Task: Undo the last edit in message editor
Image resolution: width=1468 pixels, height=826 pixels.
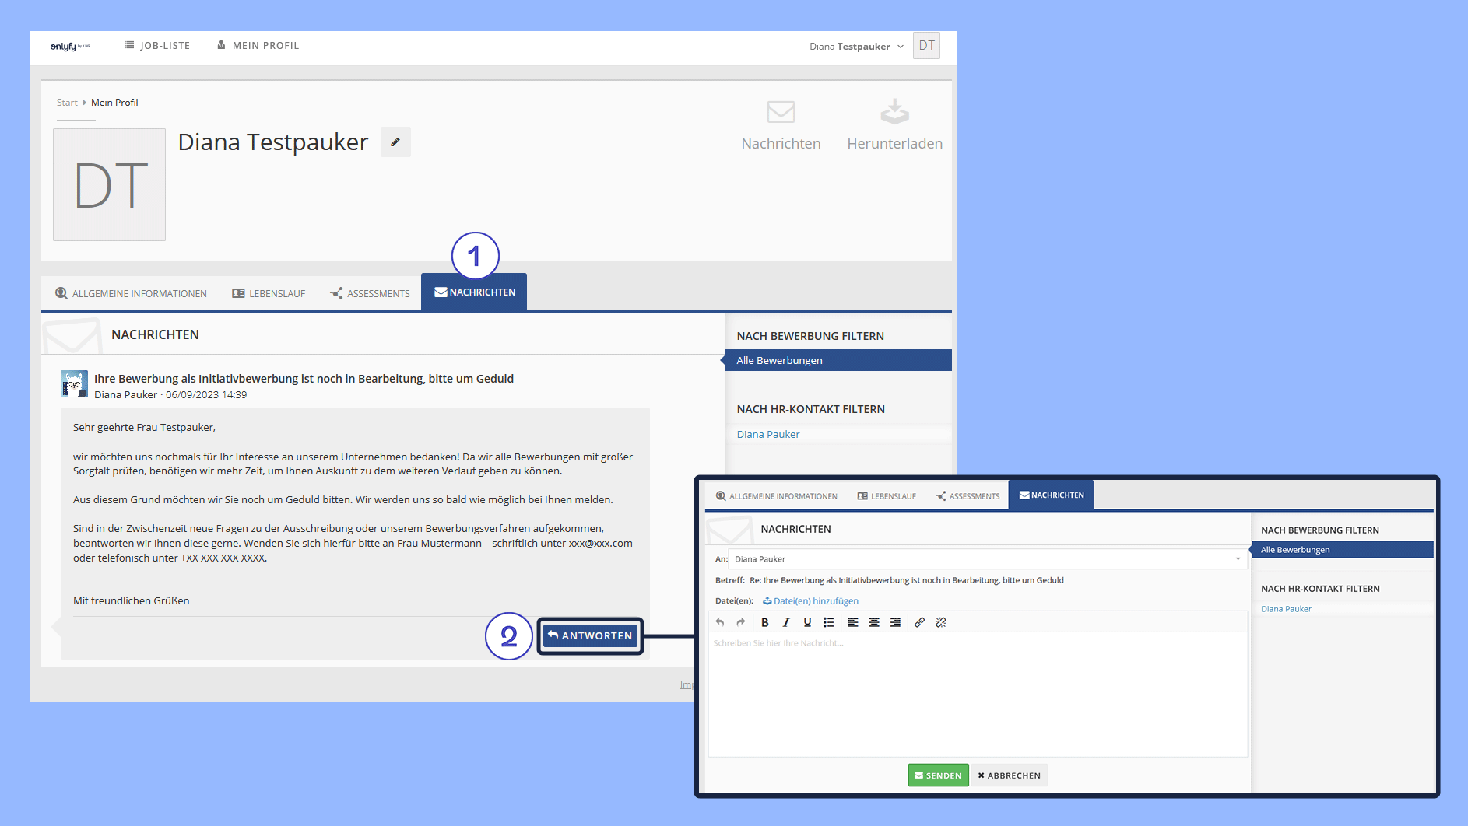Action: (x=720, y=622)
